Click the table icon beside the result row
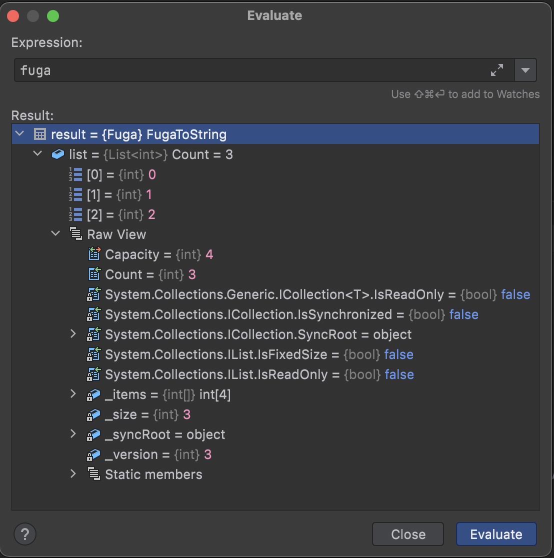The image size is (554, 558). (x=40, y=134)
